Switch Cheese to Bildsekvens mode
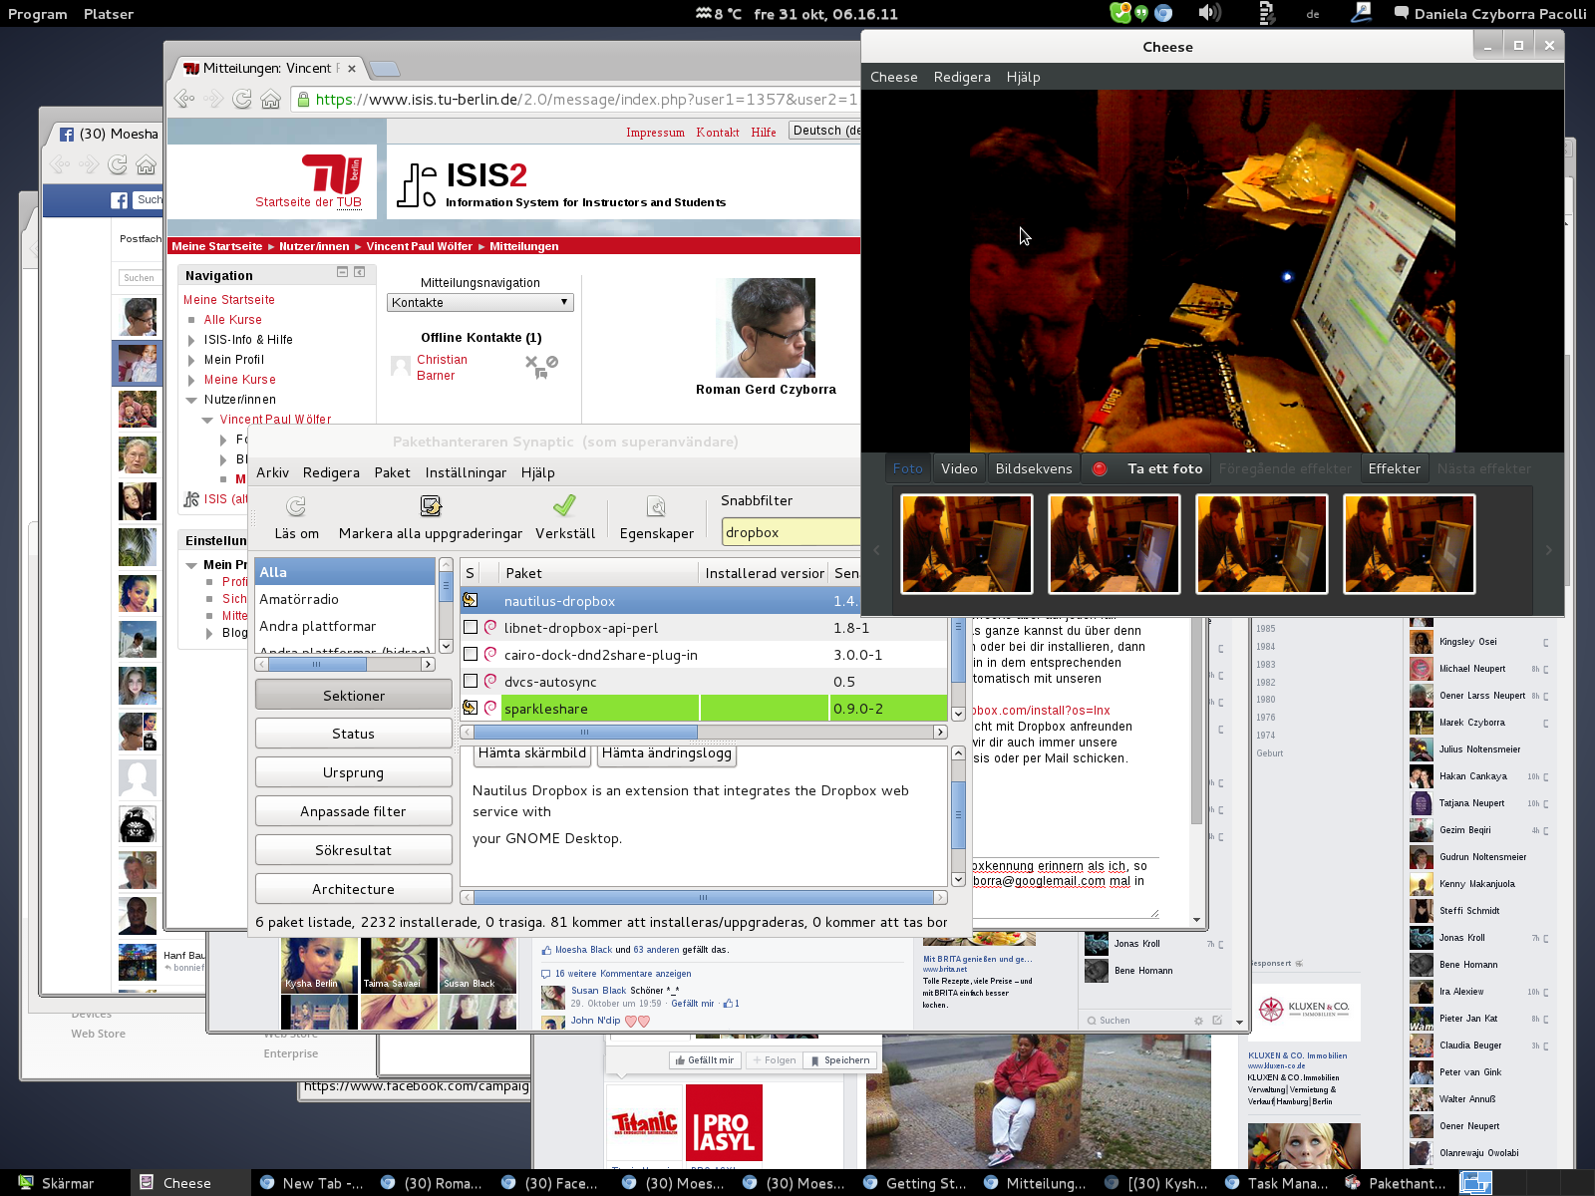Image resolution: width=1595 pixels, height=1196 pixels. (1034, 468)
